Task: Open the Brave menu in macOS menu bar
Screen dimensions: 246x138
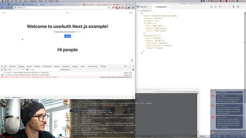Action: point(7,1)
